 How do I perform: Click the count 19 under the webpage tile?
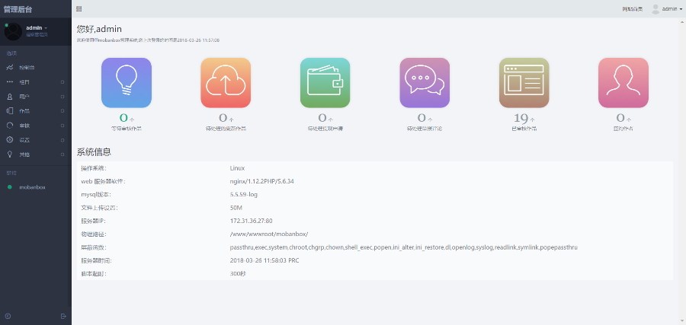click(x=521, y=118)
